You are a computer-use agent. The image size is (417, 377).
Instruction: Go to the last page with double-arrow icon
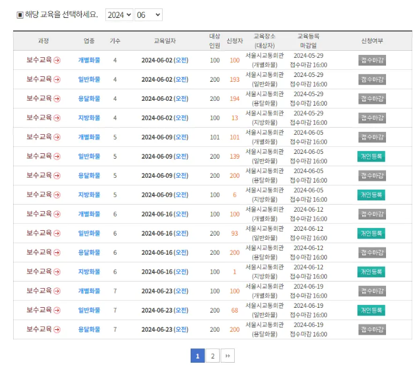pos(228,356)
